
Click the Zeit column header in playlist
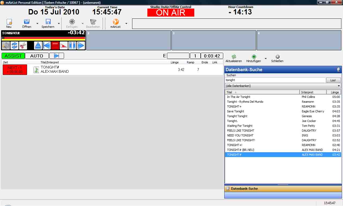(6, 62)
